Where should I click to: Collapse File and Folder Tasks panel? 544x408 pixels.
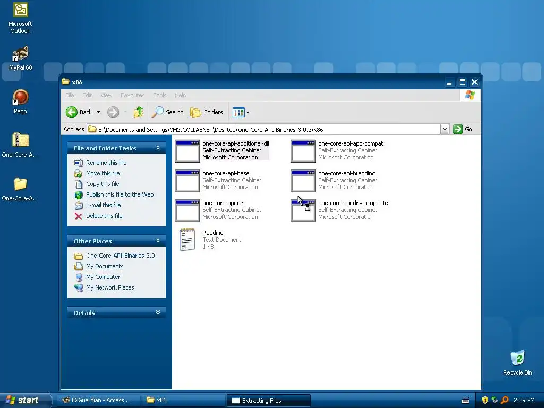158,148
